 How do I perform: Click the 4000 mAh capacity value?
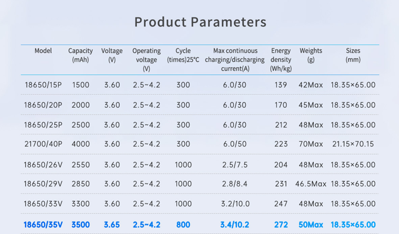pos(81,144)
